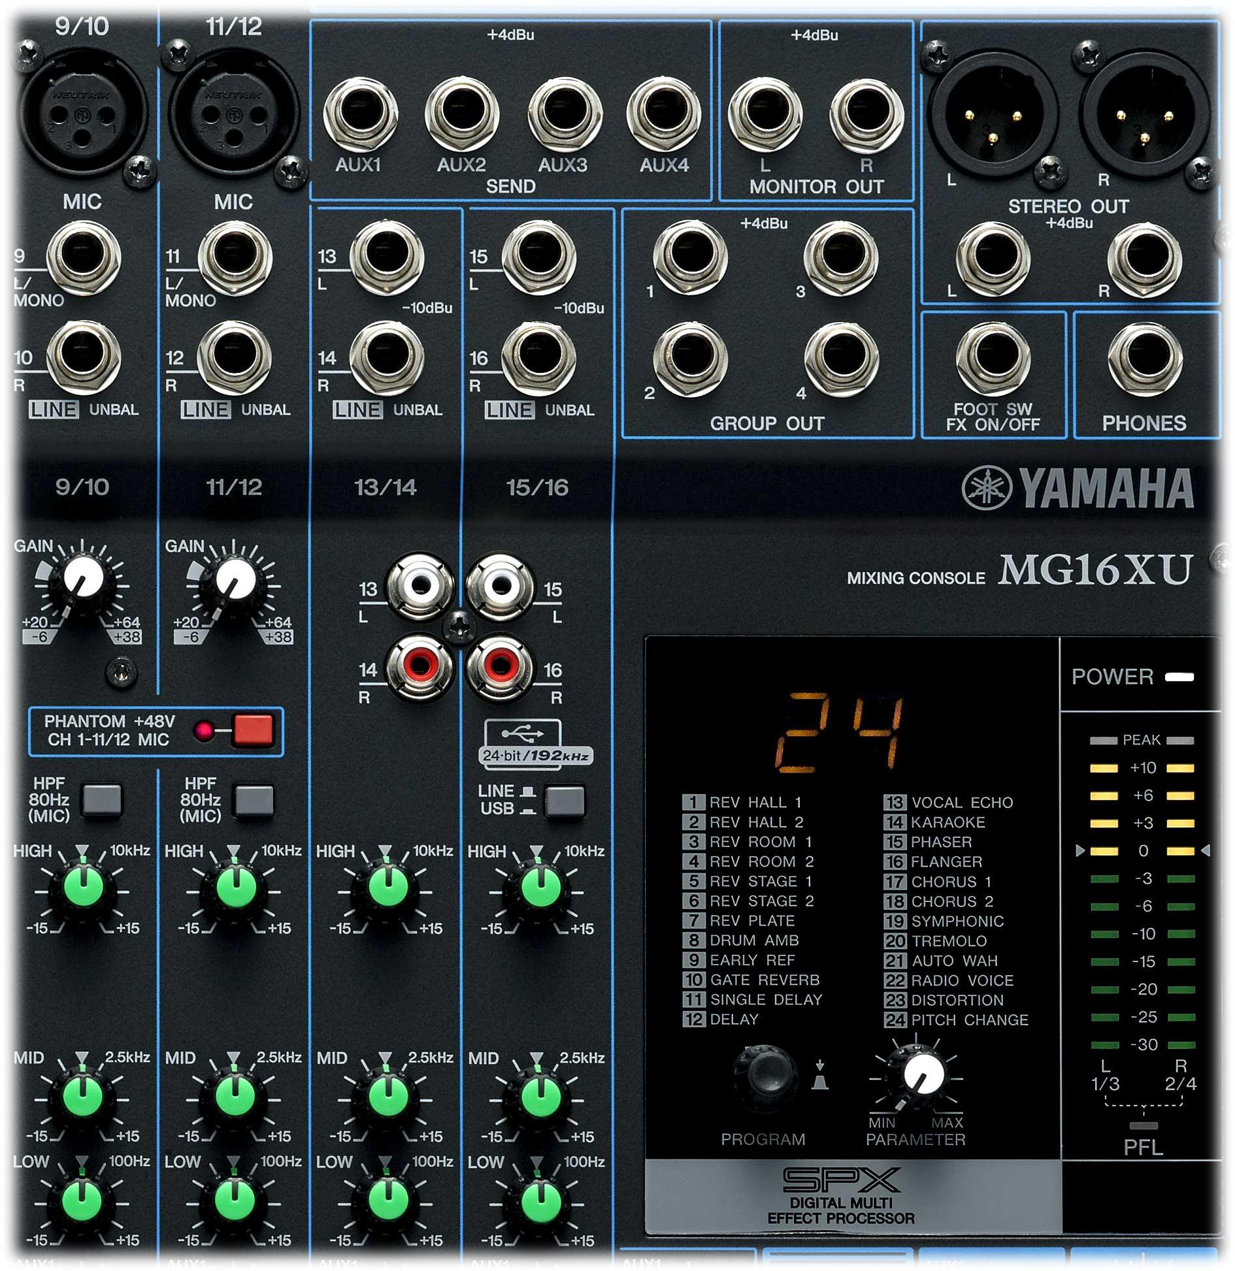Click the phantom power red LED
The height and width of the screenshot is (1271, 1235).
(204, 730)
